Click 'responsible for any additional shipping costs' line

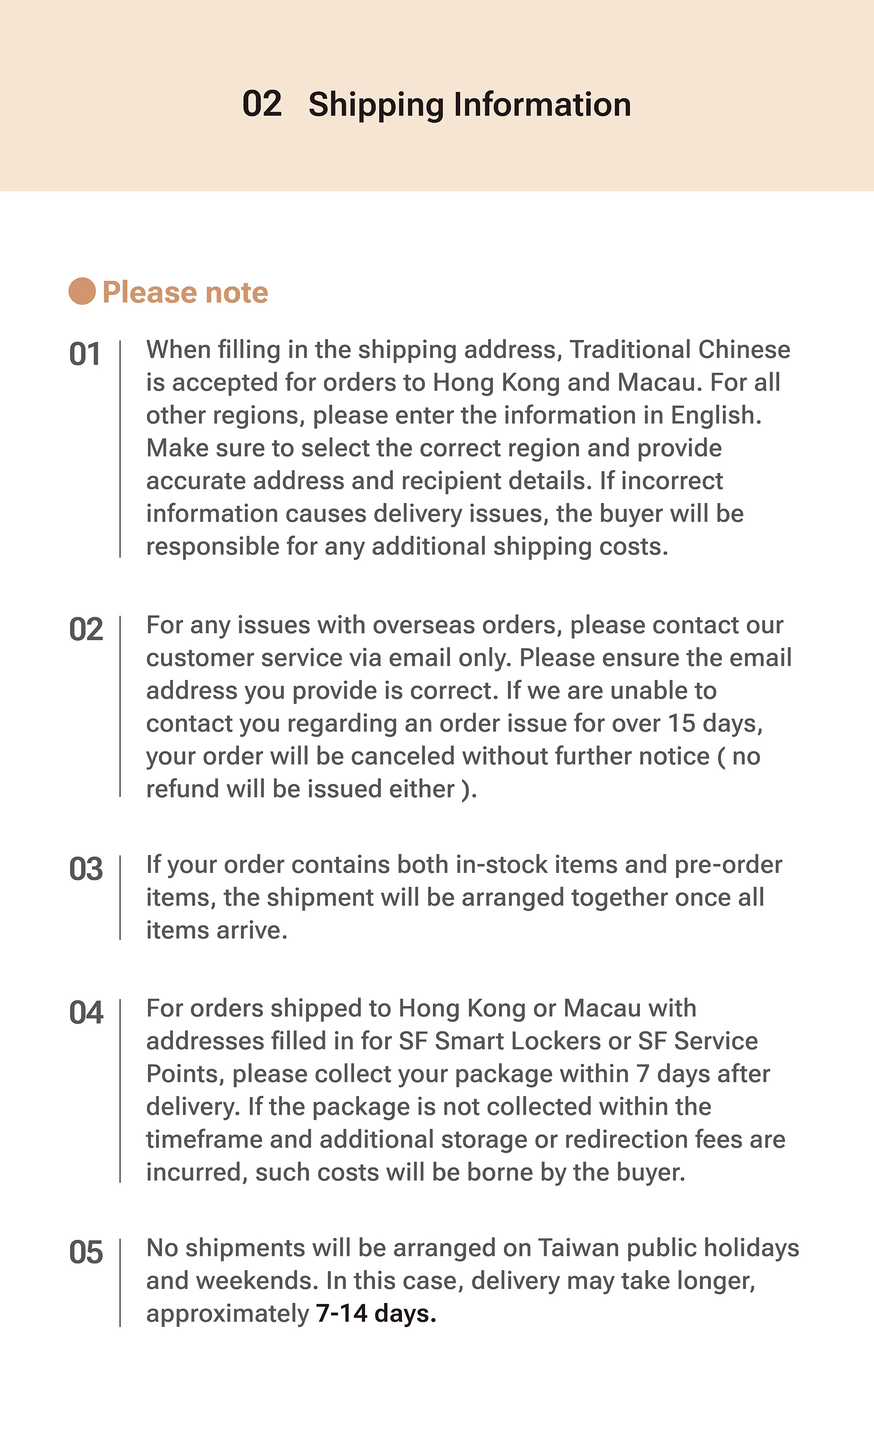click(x=407, y=547)
